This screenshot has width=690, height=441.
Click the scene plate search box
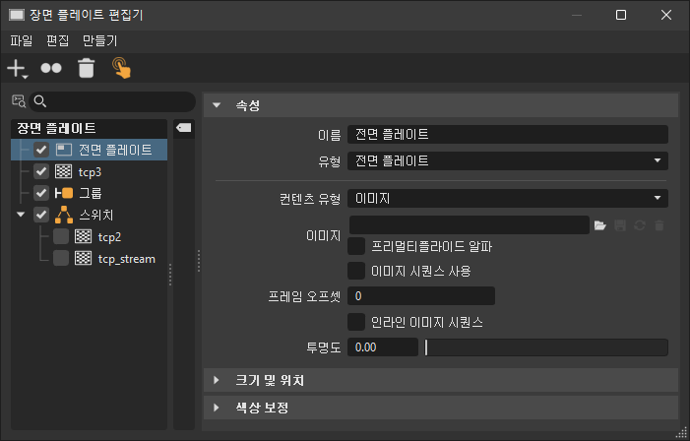(x=112, y=101)
